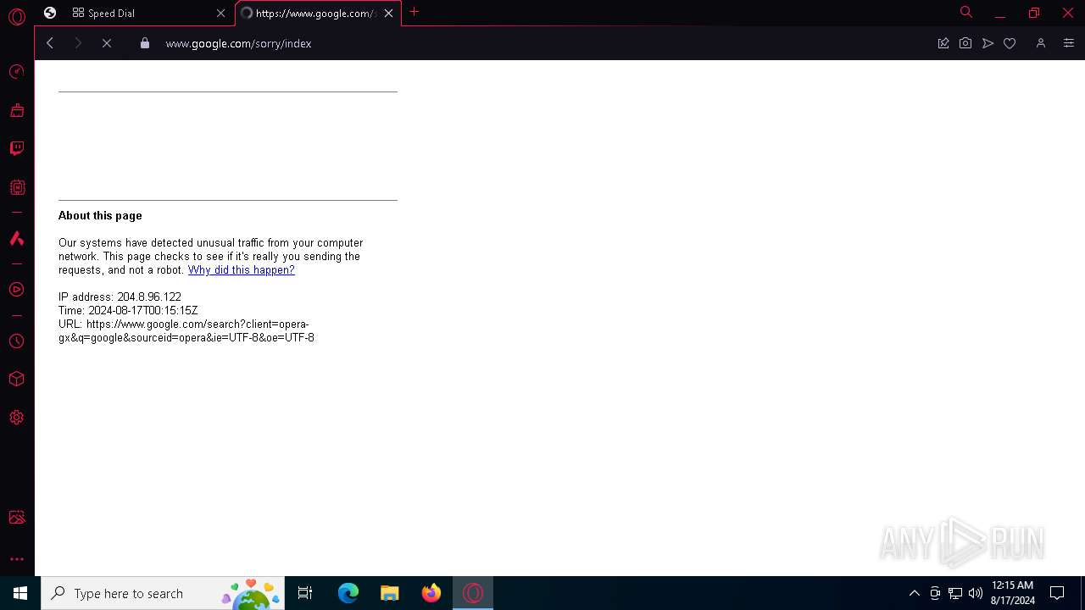Go back to previous page
Viewport: 1085px width, 610px height.
pos(50,43)
